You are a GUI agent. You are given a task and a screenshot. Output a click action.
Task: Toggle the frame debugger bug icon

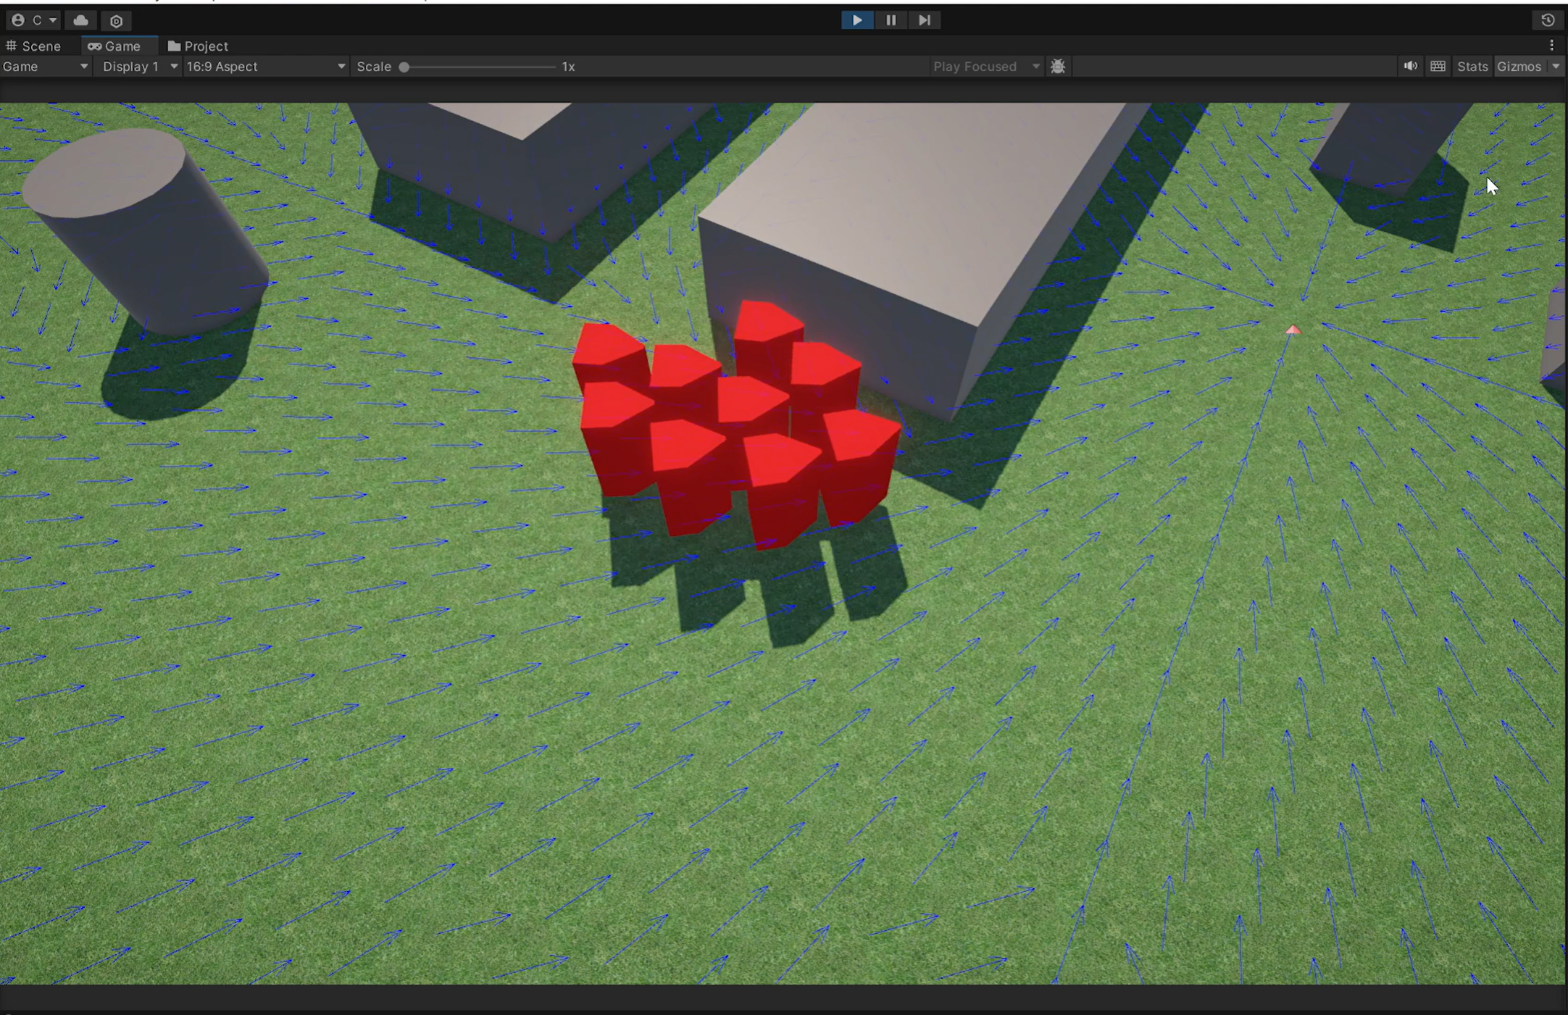point(1058,67)
